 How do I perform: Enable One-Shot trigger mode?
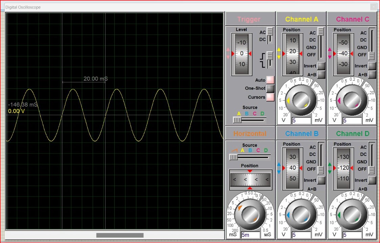click(270, 88)
